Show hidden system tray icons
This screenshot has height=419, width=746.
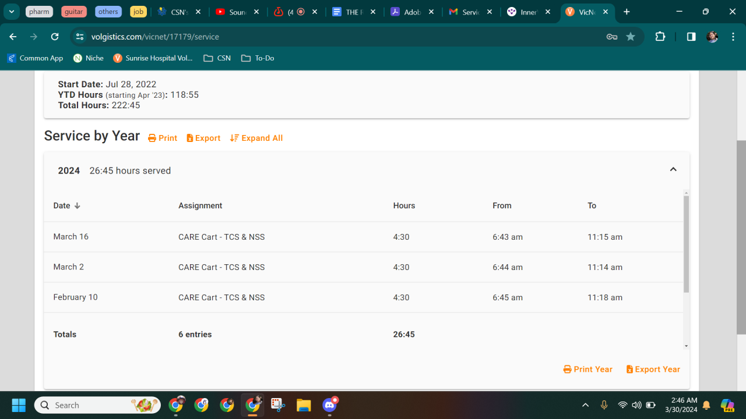(586, 405)
